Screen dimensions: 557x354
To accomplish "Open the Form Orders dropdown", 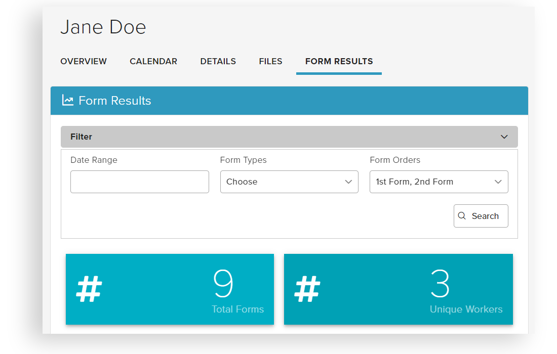I will (439, 182).
